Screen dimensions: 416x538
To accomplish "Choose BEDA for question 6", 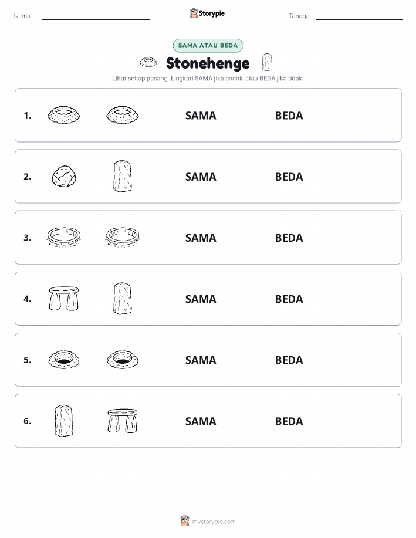I will [289, 421].
